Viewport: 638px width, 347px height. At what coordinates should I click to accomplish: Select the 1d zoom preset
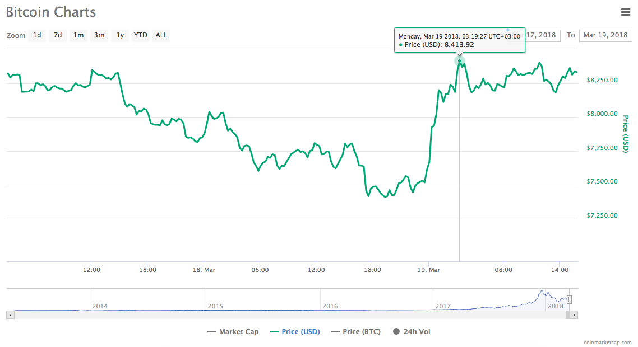[x=36, y=35]
